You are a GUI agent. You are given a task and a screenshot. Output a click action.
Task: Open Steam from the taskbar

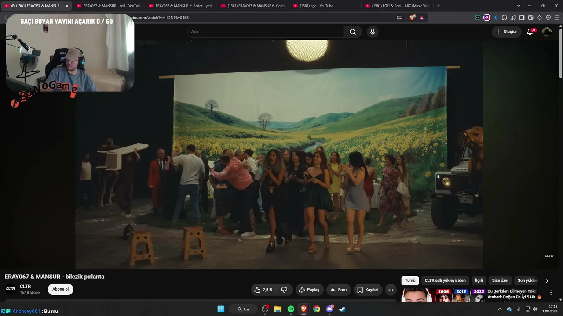click(x=342, y=309)
